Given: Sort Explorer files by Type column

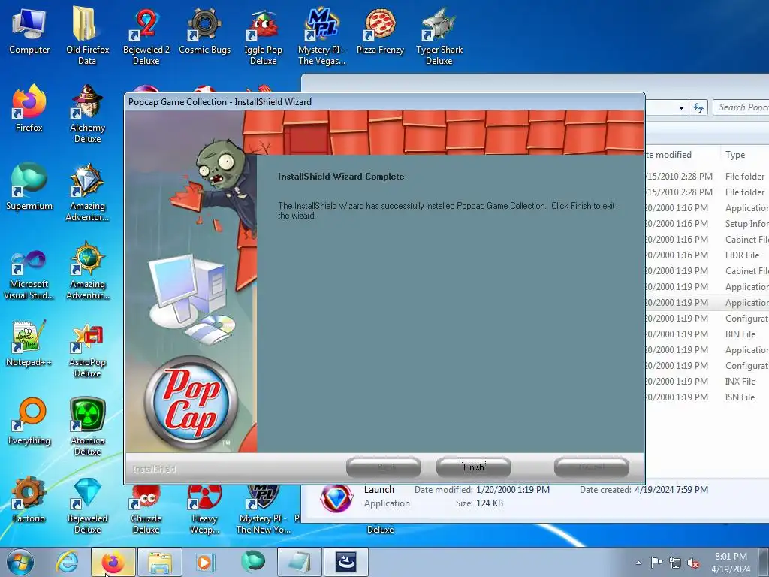Looking at the screenshot, I should 744,155.
